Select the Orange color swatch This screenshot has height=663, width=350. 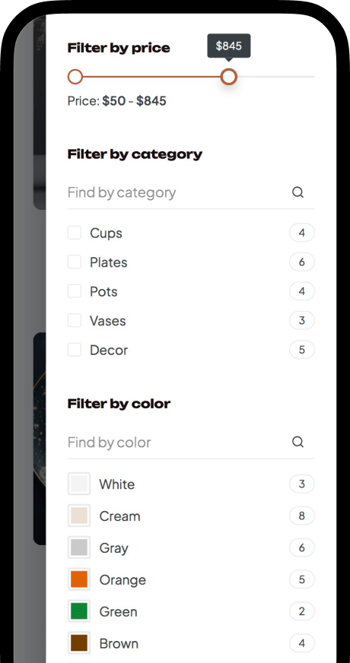[79, 579]
